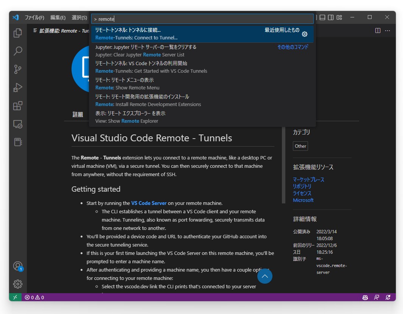Toggle panel layout icon in title bar
Screen dimensions: 403x314
coord(322,17)
